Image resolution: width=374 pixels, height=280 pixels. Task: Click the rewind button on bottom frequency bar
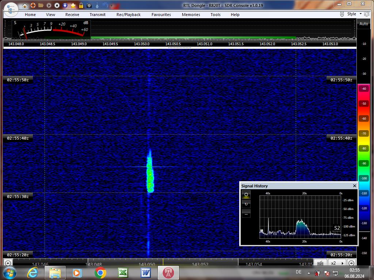[8, 263]
